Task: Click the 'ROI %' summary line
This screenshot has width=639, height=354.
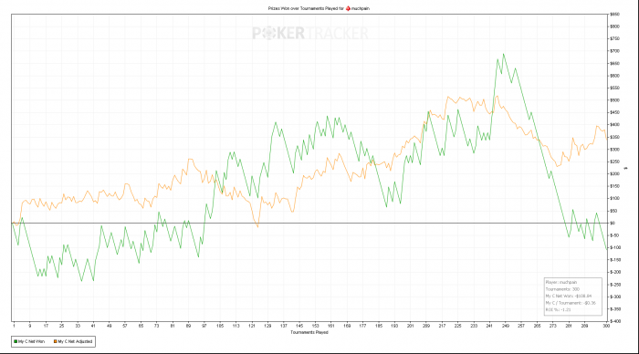Action: (558, 309)
